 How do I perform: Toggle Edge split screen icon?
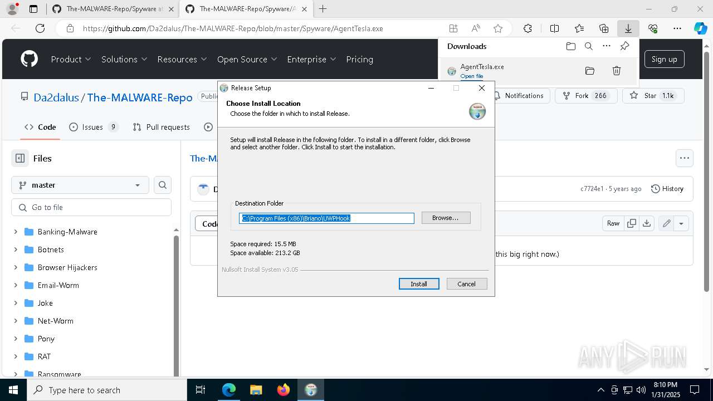tap(554, 28)
